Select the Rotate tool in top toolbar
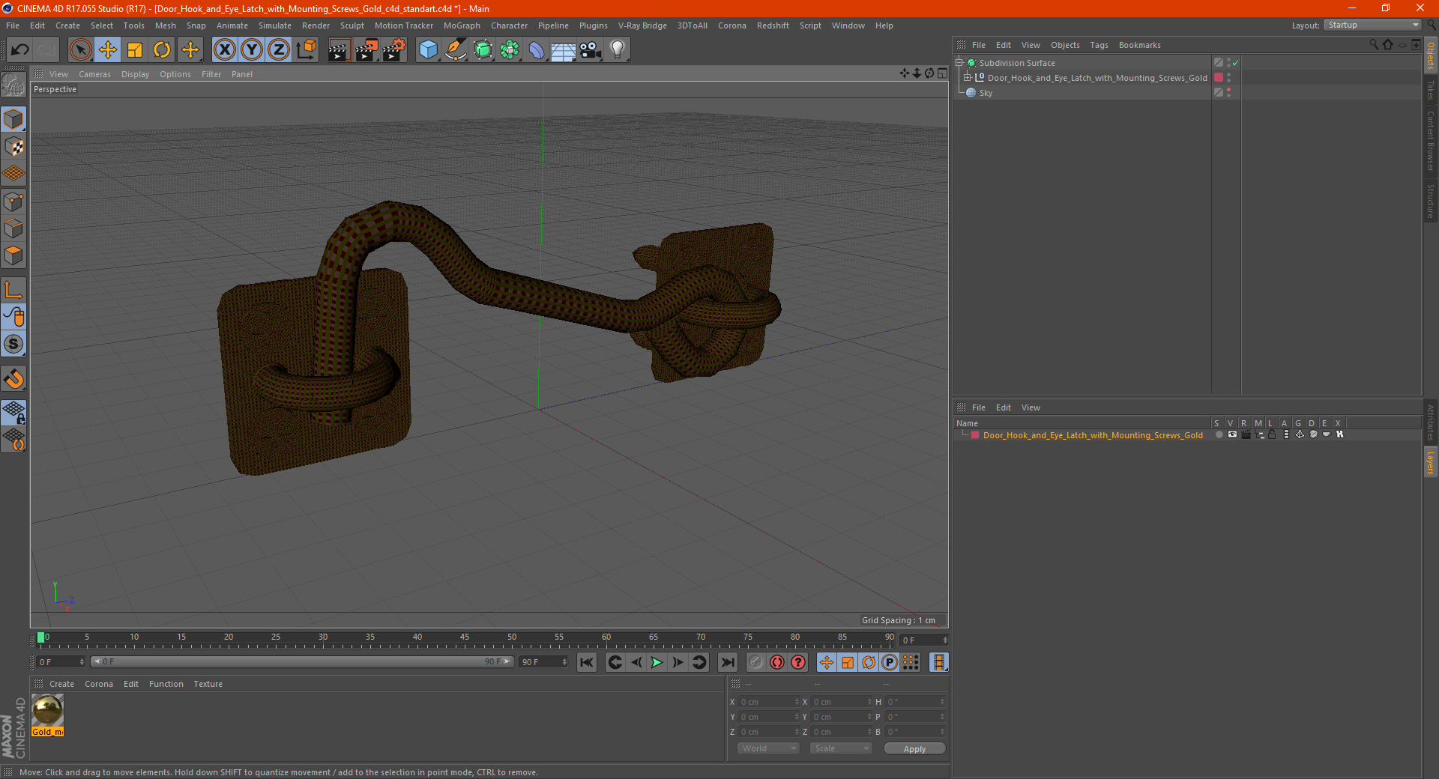The height and width of the screenshot is (779, 1439). pos(162,50)
